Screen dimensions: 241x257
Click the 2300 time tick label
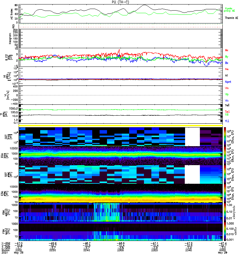click(x=121, y=250)
